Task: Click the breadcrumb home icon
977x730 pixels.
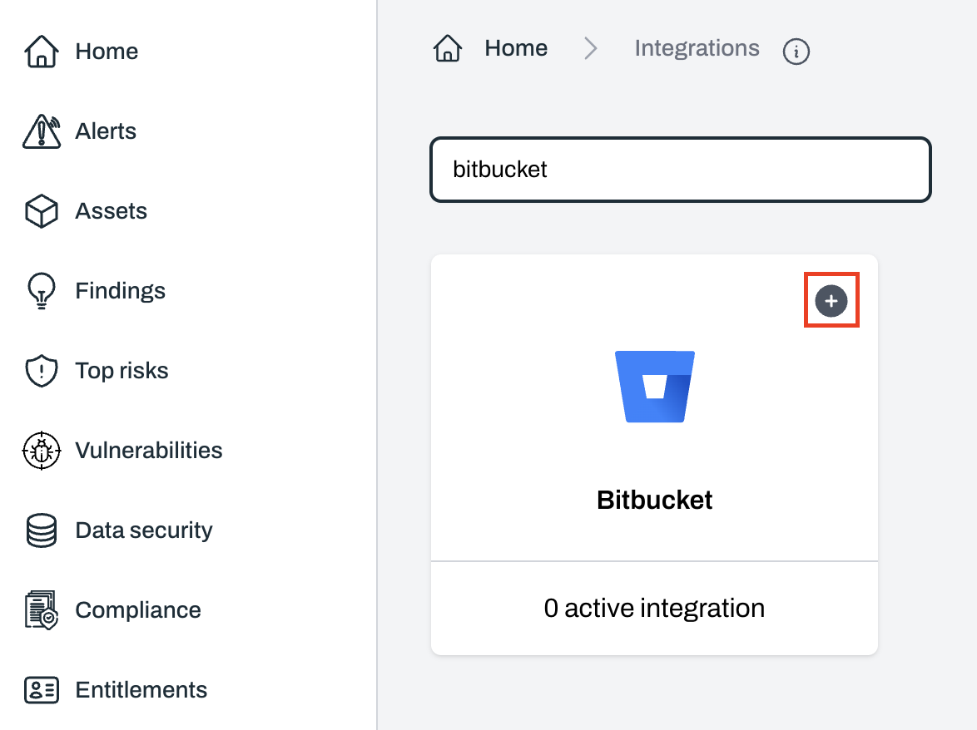Action: 448,48
